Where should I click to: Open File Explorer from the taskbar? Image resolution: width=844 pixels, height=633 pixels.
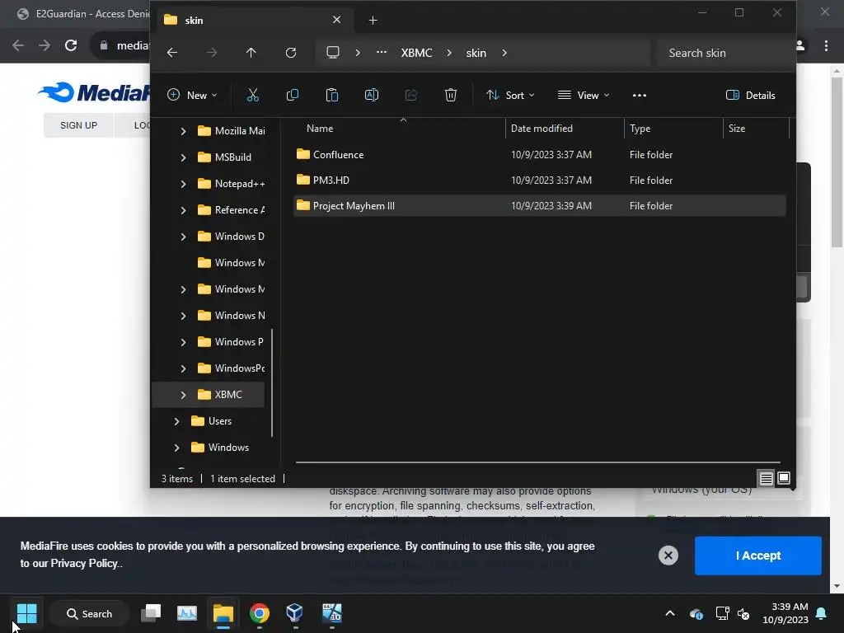[223, 613]
